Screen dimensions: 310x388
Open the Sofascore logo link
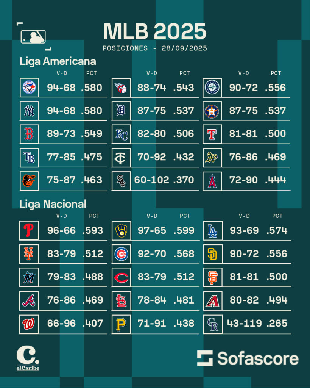tap(248, 358)
